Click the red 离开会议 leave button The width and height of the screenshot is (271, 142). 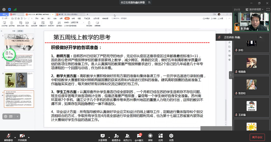[x=257, y=137]
